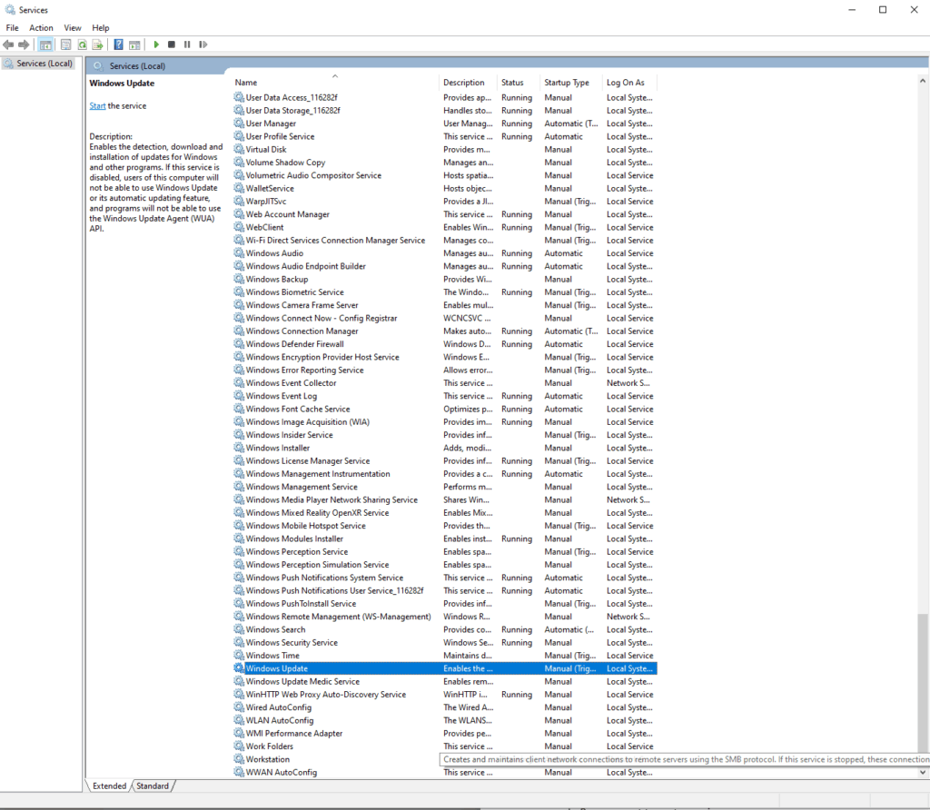Sort by the Description column header
Screen dimensions: 930x810
coord(468,83)
